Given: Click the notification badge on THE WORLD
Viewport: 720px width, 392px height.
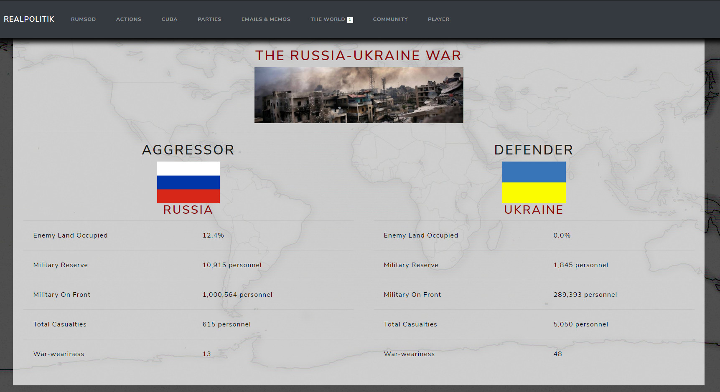Looking at the screenshot, I should click(x=350, y=19).
